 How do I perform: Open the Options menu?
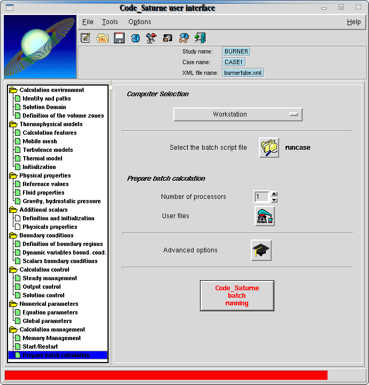point(140,22)
